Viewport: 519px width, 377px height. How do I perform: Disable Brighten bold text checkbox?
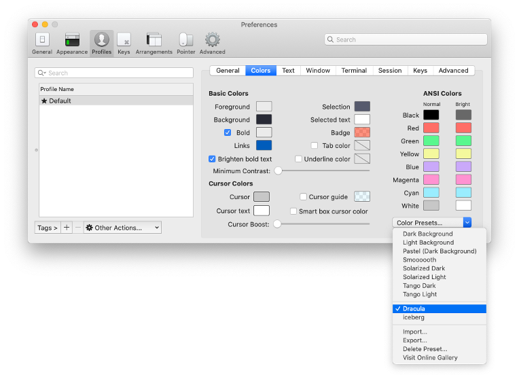coord(212,159)
